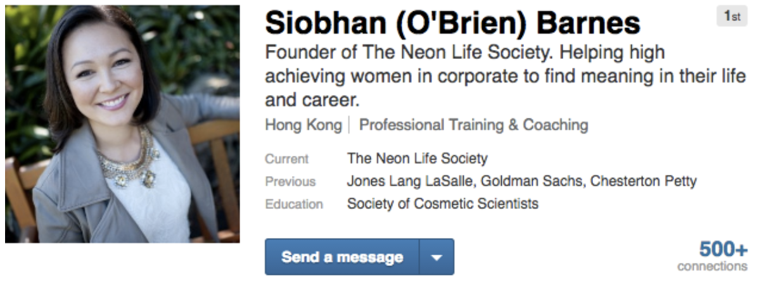Click the Education row label
This screenshot has height=285, width=759.
294,204
